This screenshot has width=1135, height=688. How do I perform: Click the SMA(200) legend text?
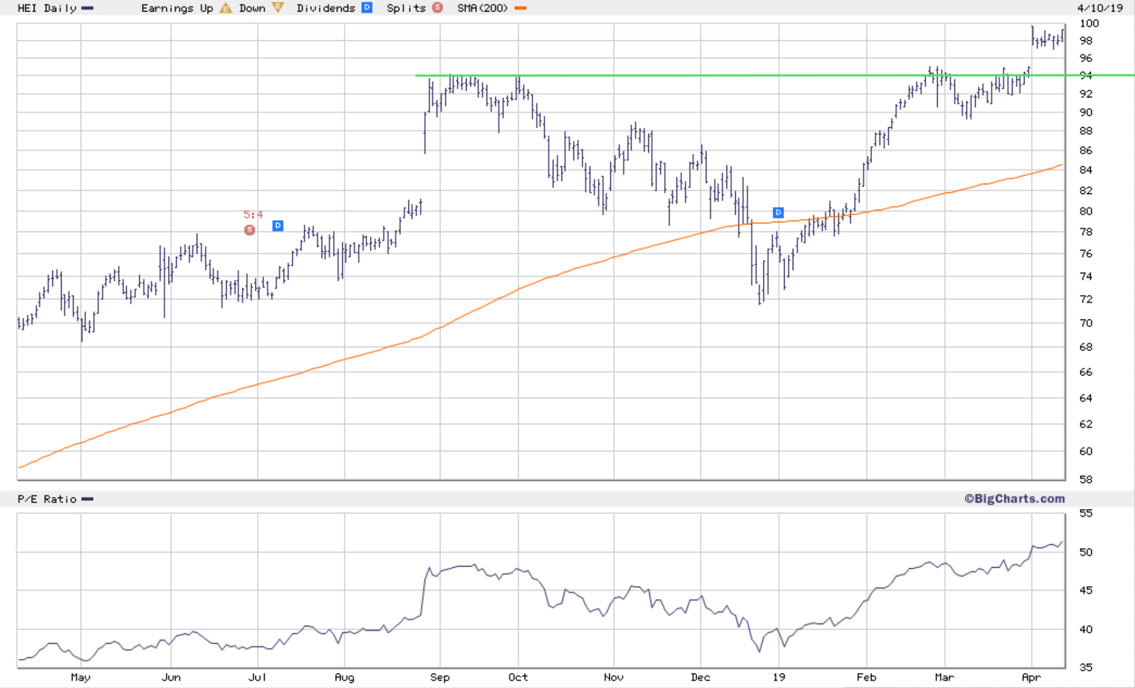click(x=482, y=8)
